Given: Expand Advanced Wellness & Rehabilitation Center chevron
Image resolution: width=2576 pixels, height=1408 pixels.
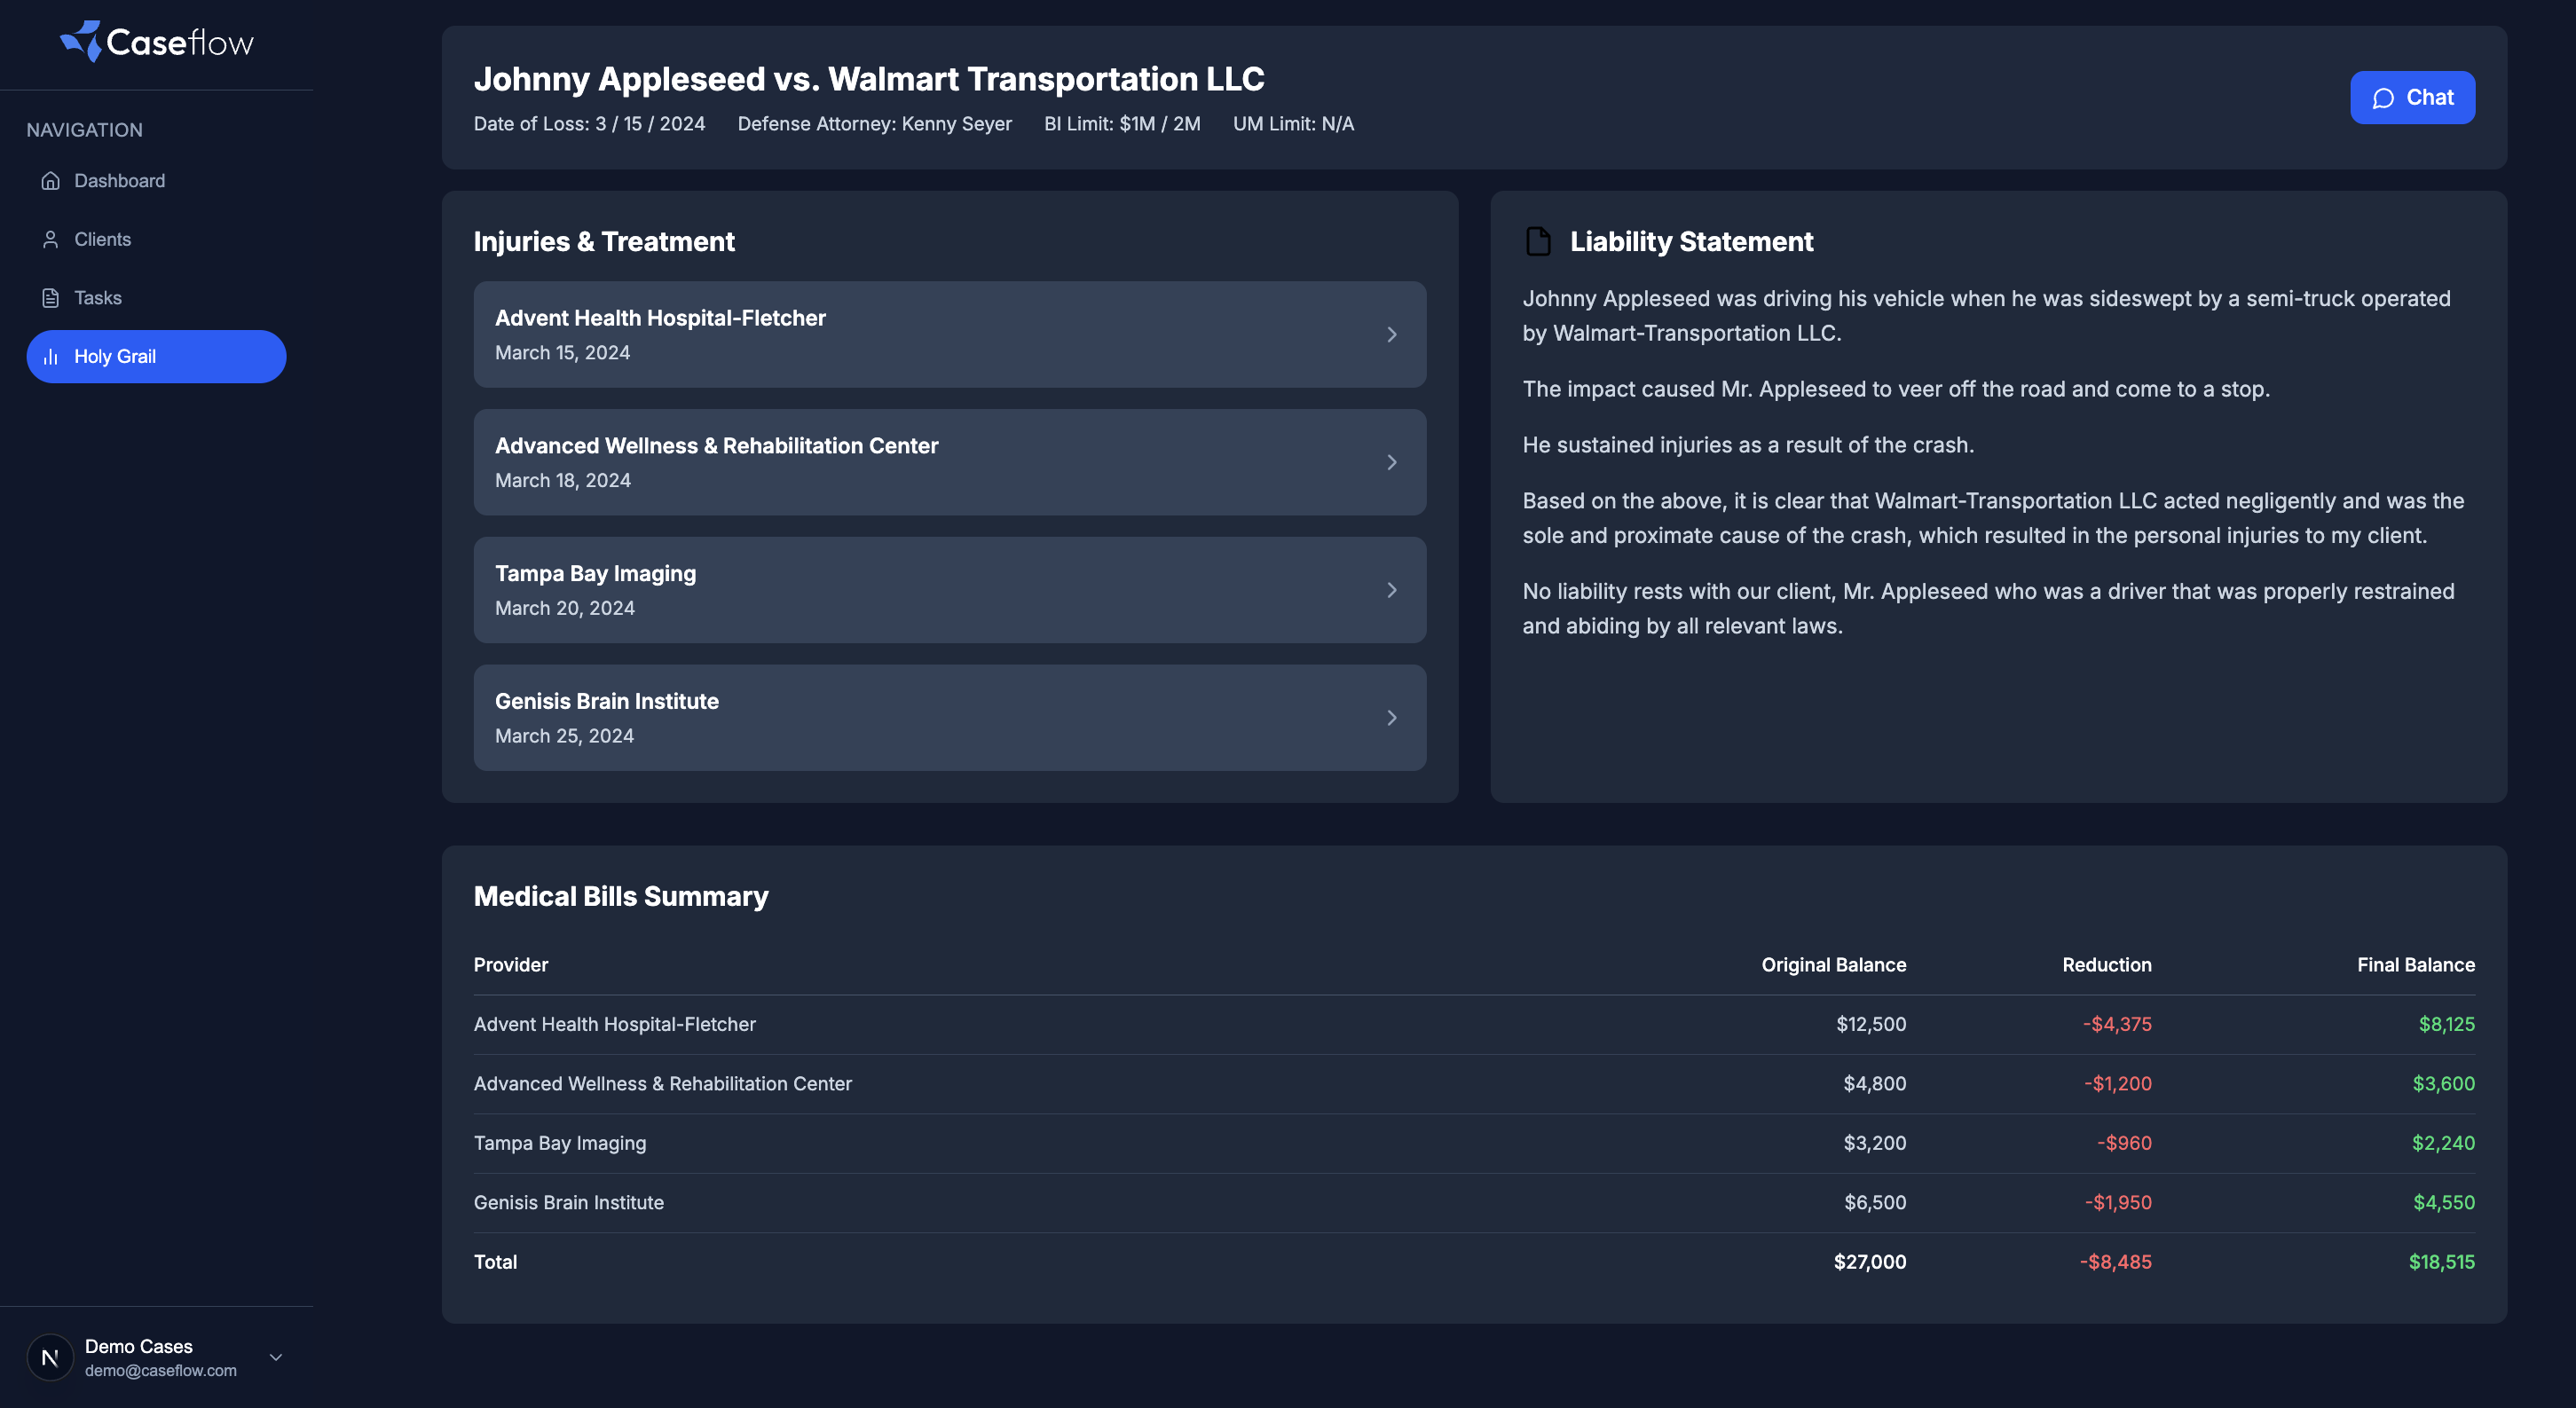Looking at the screenshot, I should 1391,462.
